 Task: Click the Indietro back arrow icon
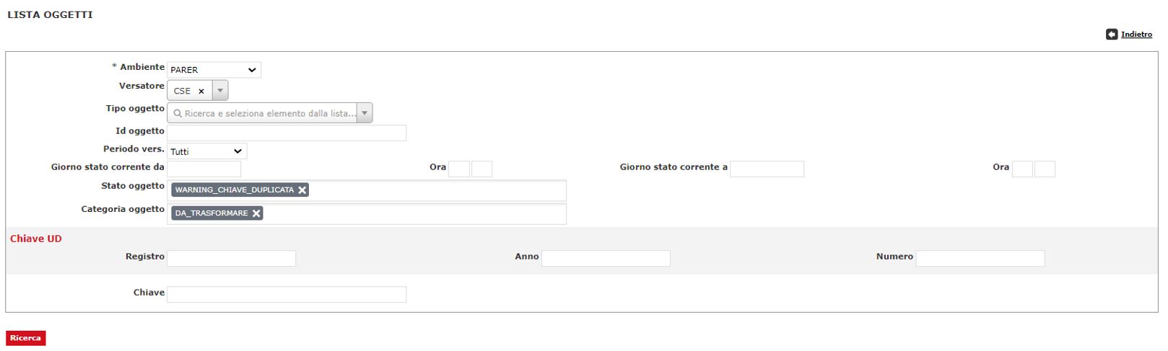[x=1112, y=35]
